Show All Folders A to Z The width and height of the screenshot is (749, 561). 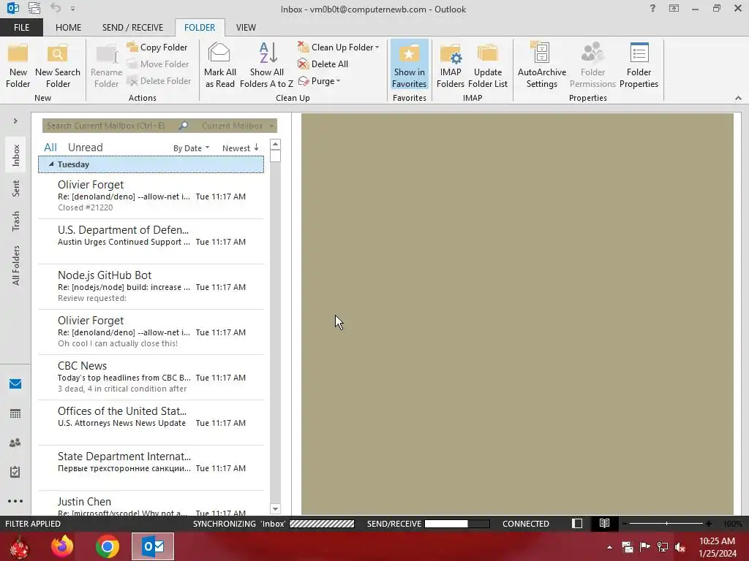pos(266,65)
